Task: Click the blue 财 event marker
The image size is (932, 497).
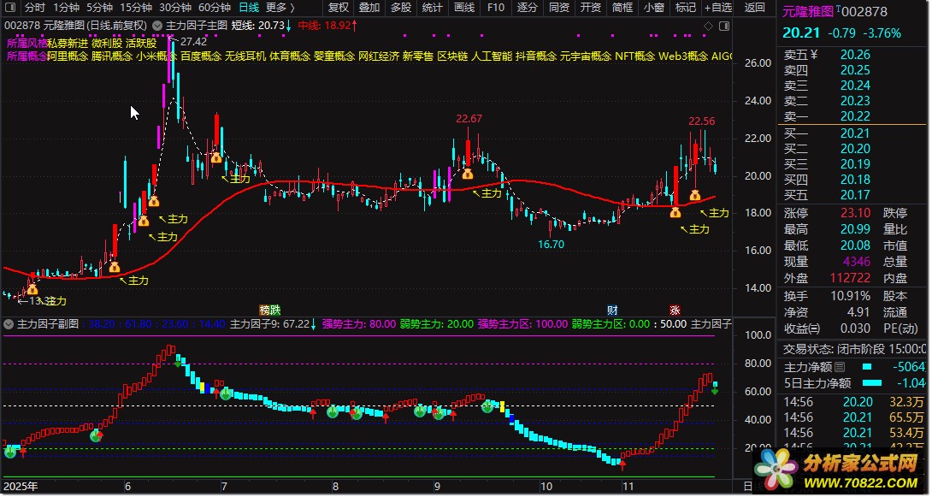Action: (x=612, y=310)
